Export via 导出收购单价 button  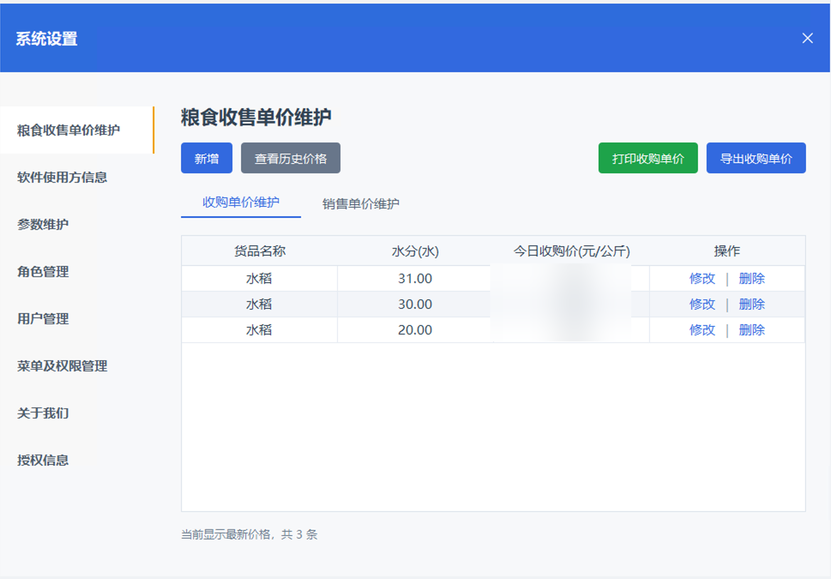click(756, 158)
